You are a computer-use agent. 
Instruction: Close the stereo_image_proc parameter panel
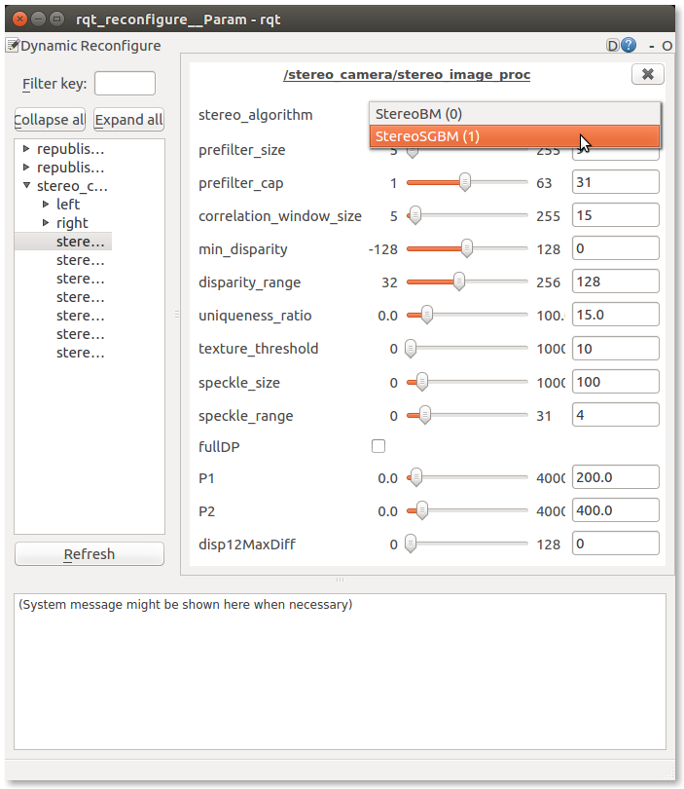tap(648, 75)
